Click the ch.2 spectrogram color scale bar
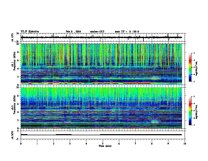 click(190, 111)
